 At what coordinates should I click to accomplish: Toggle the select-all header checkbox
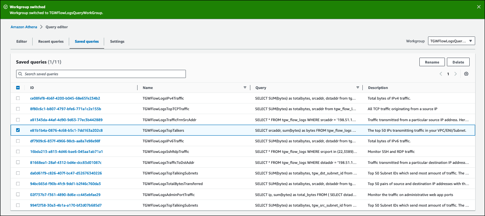18,88
